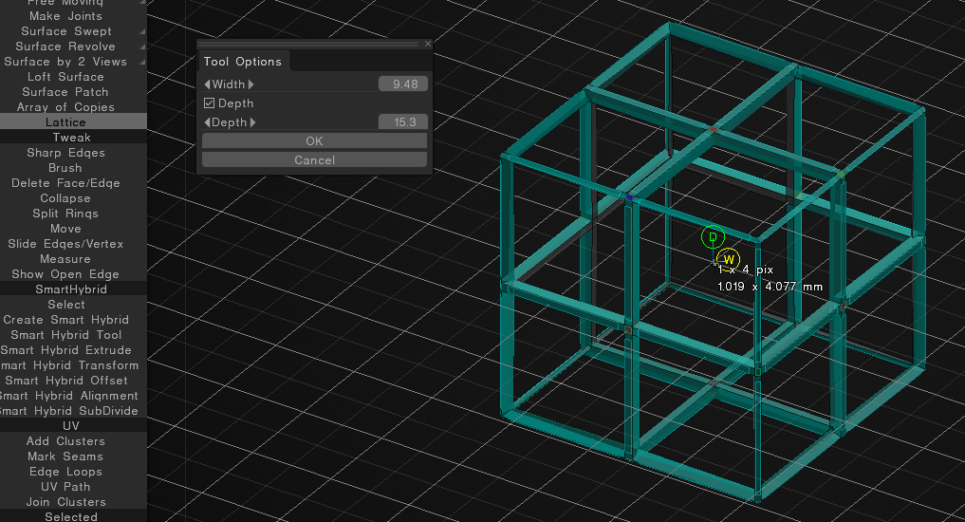Expand the Surface Revolve options arrow
This screenshot has width=965, height=522.
point(142,47)
